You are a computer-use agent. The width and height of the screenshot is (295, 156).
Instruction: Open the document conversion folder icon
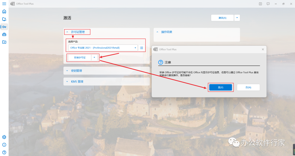pyautogui.click(x=4, y=42)
